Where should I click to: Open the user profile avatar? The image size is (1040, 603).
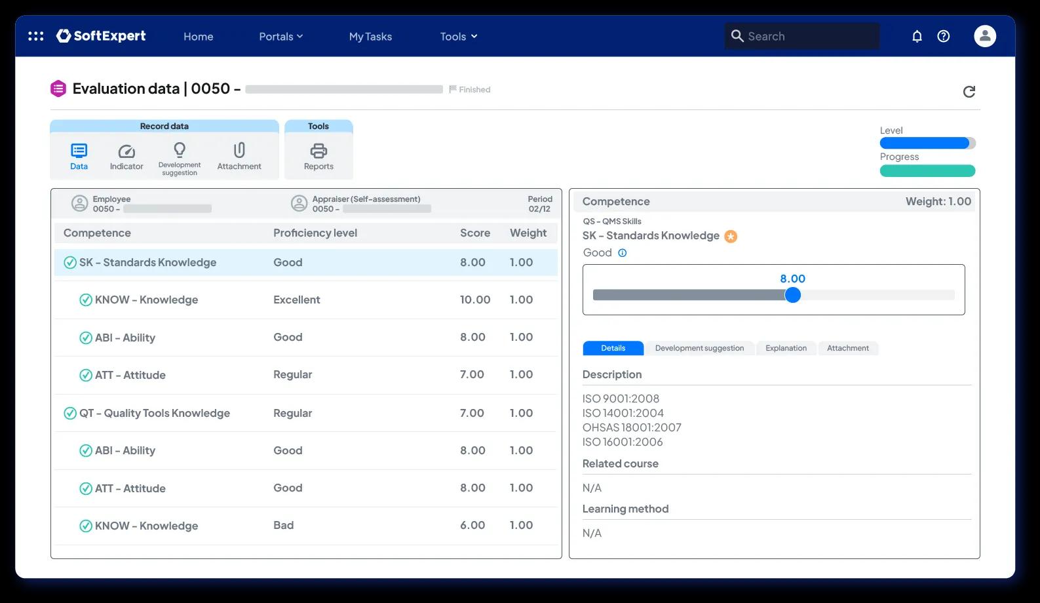click(984, 36)
